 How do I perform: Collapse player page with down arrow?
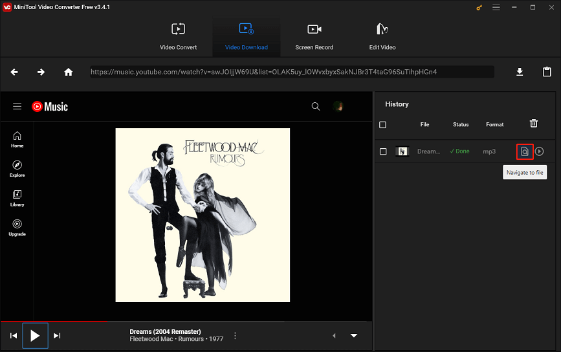354,336
